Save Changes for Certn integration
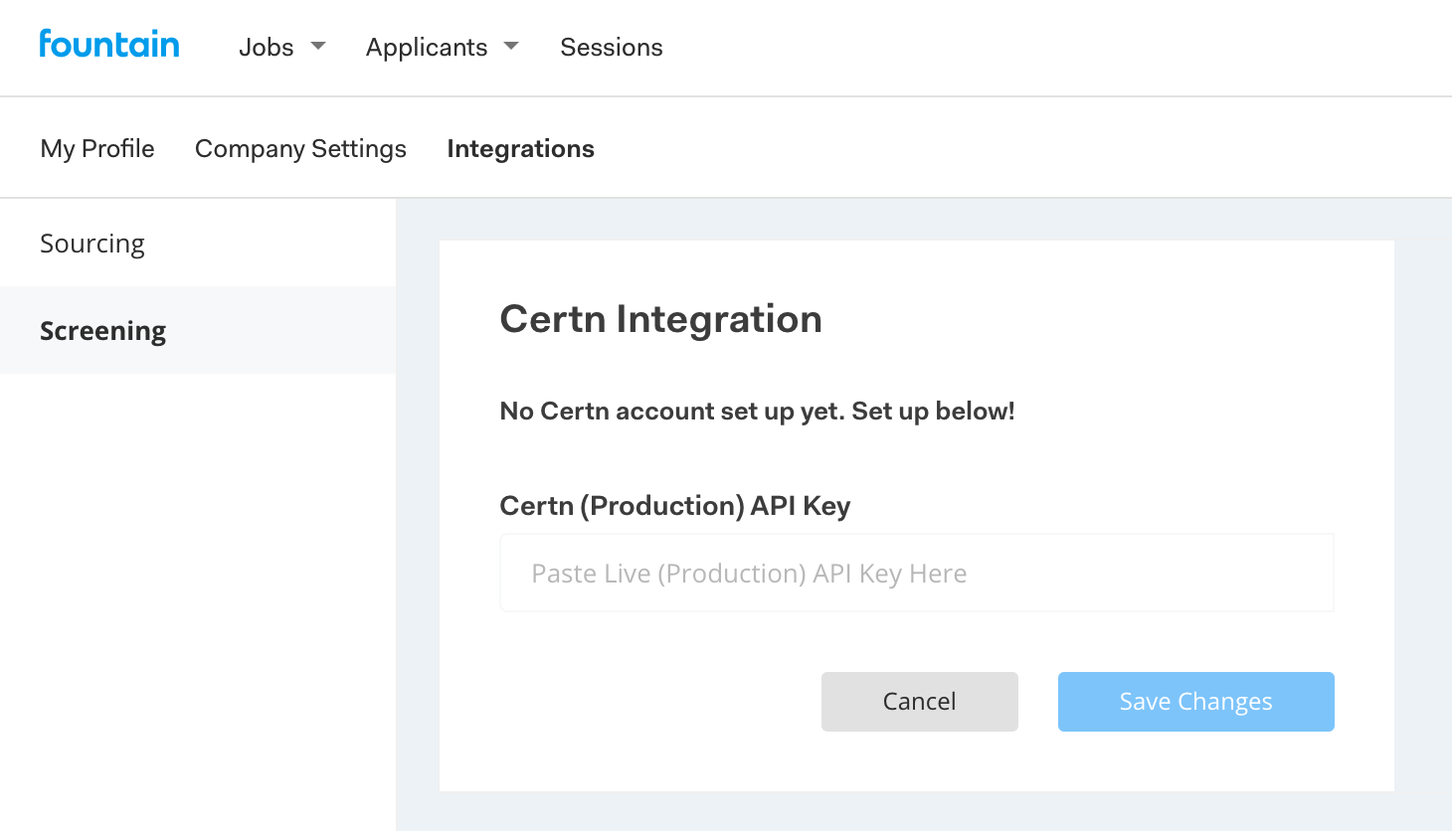Image resolution: width=1452 pixels, height=831 pixels. click(1195, 701)
